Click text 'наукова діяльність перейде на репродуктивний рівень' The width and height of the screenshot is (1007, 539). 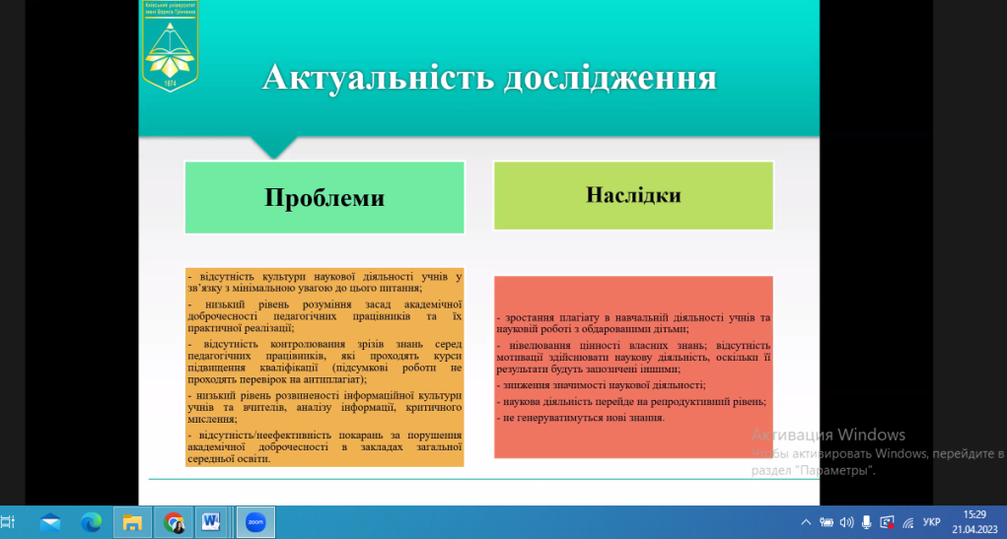click(634, 402)
